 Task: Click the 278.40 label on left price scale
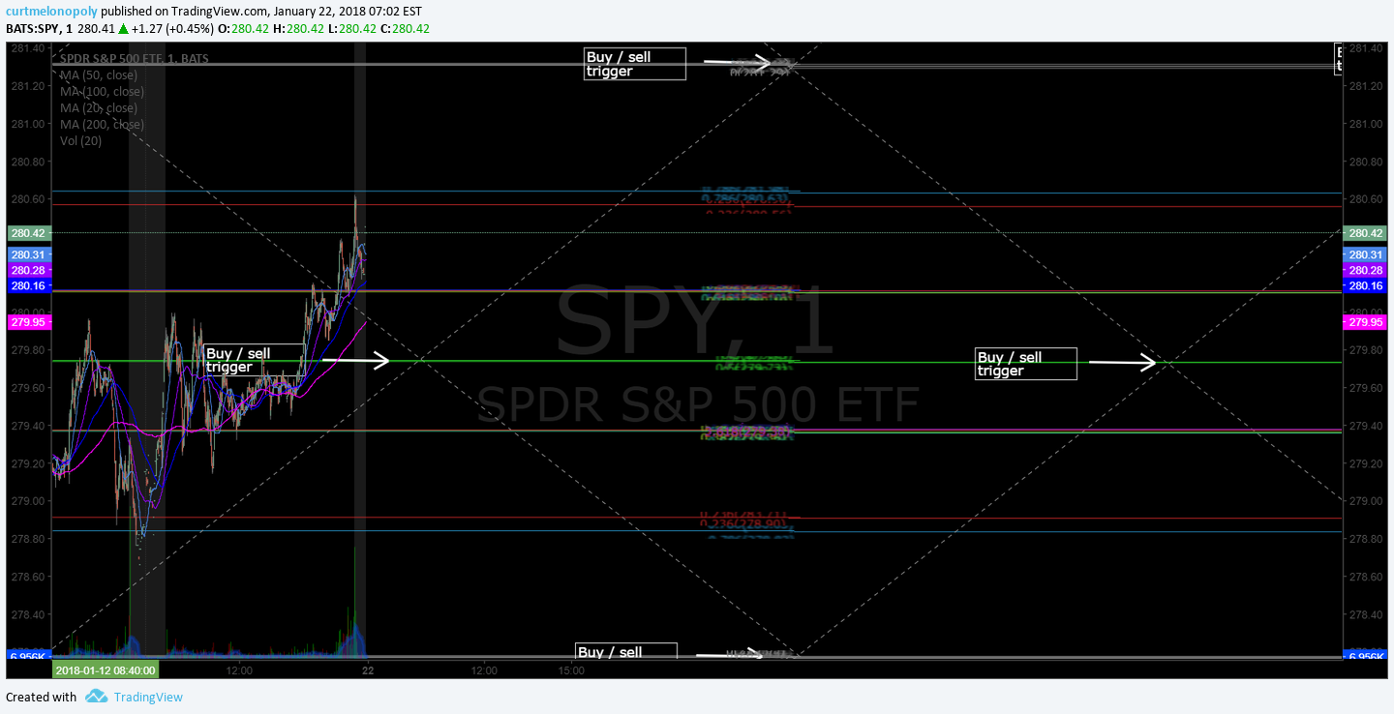coord(26,614)
